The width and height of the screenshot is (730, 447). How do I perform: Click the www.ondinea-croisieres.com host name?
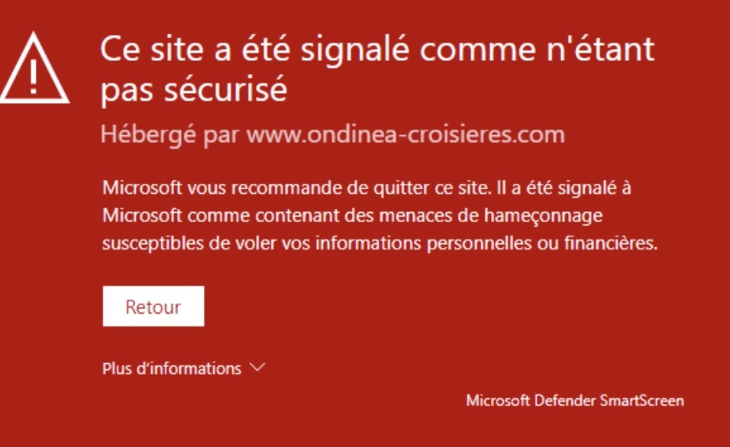pos(405,135)
